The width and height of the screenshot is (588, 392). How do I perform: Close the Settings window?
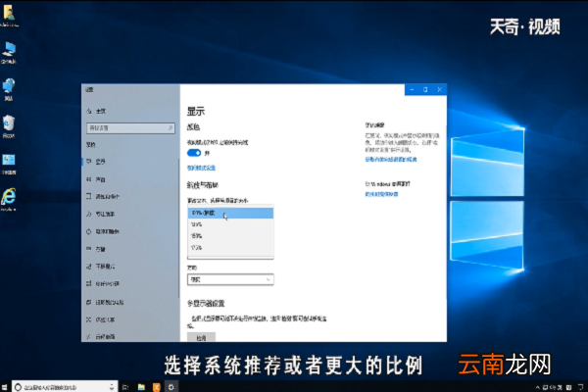coord(439,89)
